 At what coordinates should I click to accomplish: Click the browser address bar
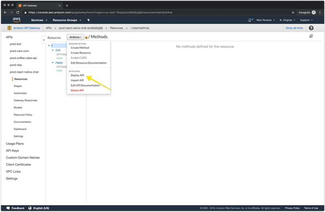pyautogui.click(x=156, y=13)
